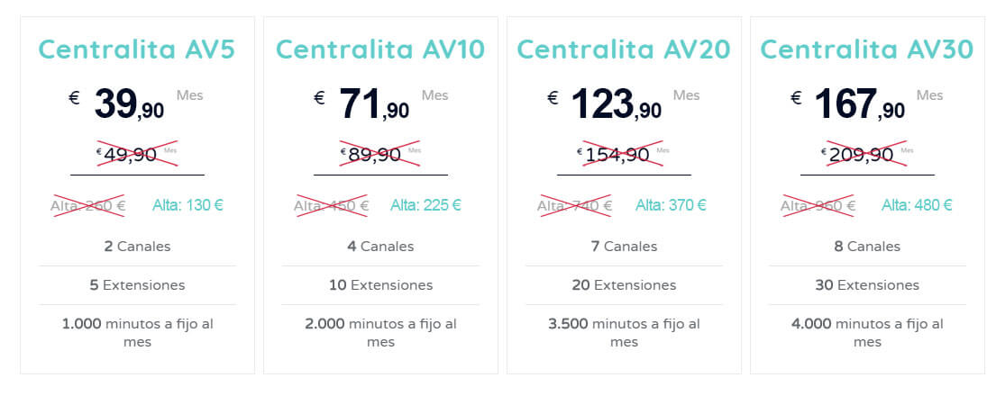Image resolution: width=987 pixels, height=405 pixels.
Task: Click the crossed-out 49,90 old price
Action: click(x=130, y=154)
